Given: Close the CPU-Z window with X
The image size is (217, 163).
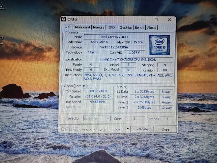Looking at the screenshot, I should [169, 20].
